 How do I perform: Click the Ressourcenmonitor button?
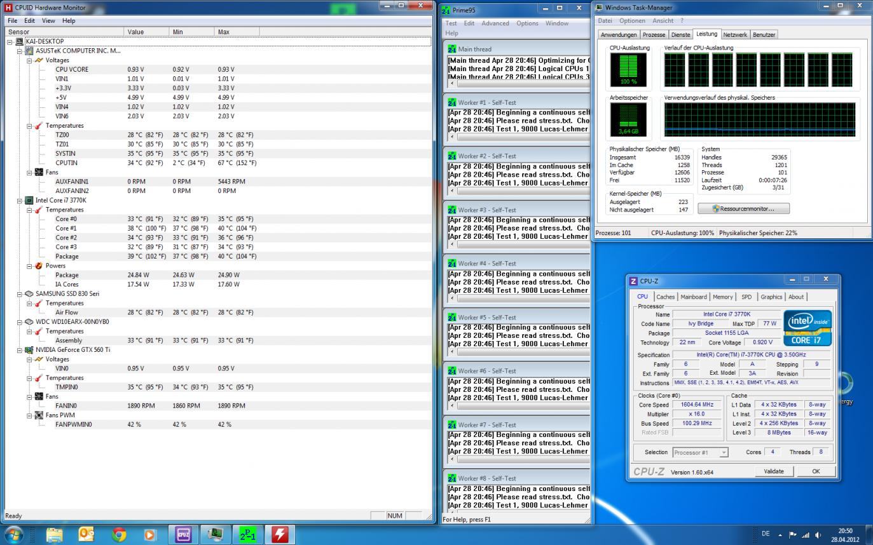coord(744,208)
